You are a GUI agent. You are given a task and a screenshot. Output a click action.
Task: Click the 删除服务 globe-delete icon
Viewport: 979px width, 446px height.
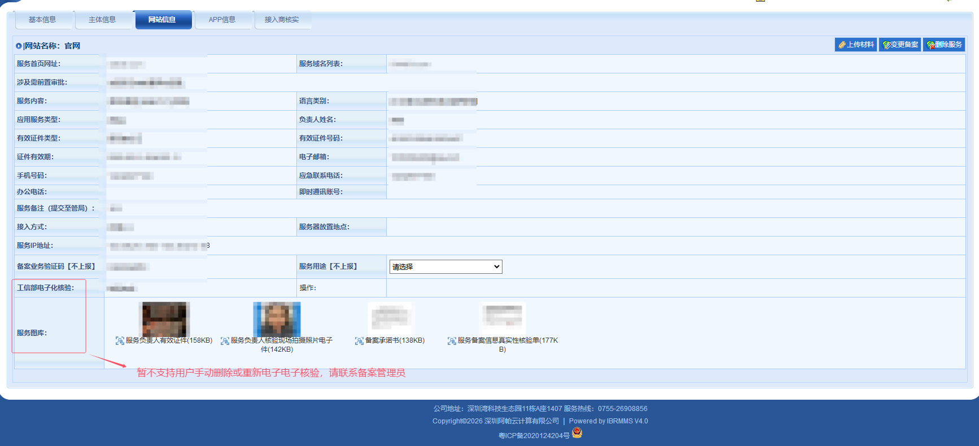click(x=930, y=45)
